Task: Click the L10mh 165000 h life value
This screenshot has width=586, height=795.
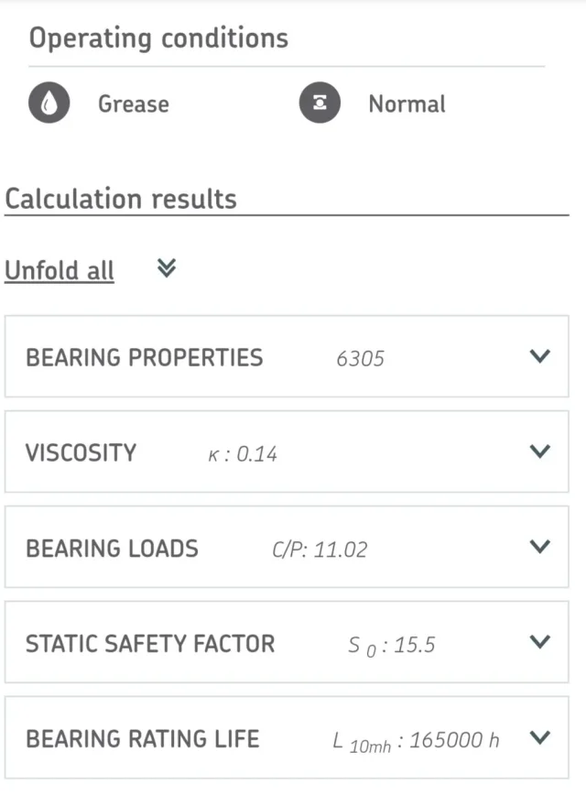Action: (x=416, y=742)
